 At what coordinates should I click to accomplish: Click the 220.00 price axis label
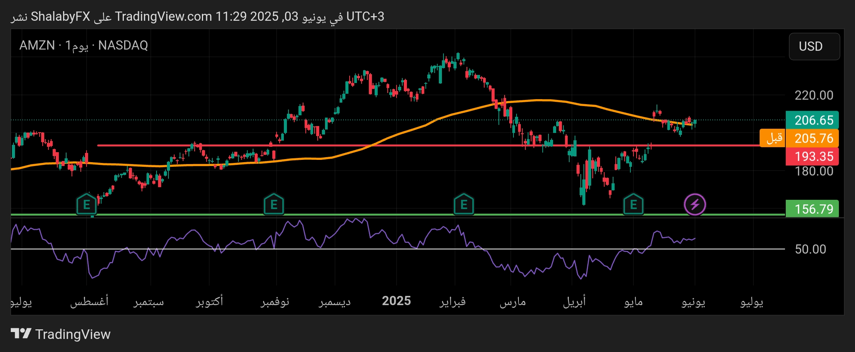(x=813, y=95)
